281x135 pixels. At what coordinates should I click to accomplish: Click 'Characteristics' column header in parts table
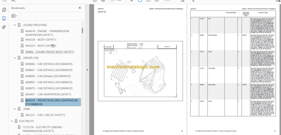[x=231, y=13]
